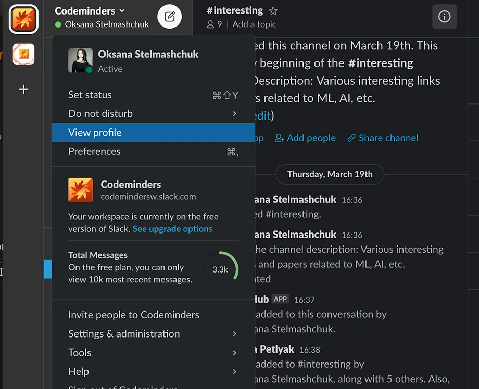The image size is (479, 389).
Task: Click Add a topic for the channel
Action: [254, 24]
